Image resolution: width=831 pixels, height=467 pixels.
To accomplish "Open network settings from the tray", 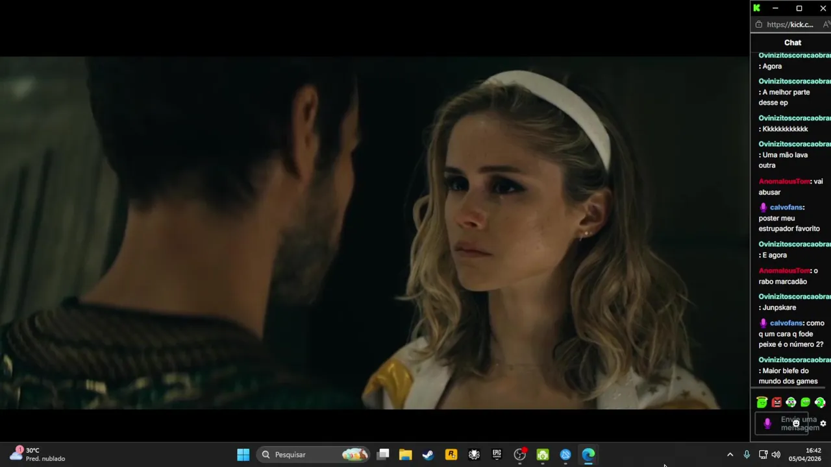I will tap(763, 455).
